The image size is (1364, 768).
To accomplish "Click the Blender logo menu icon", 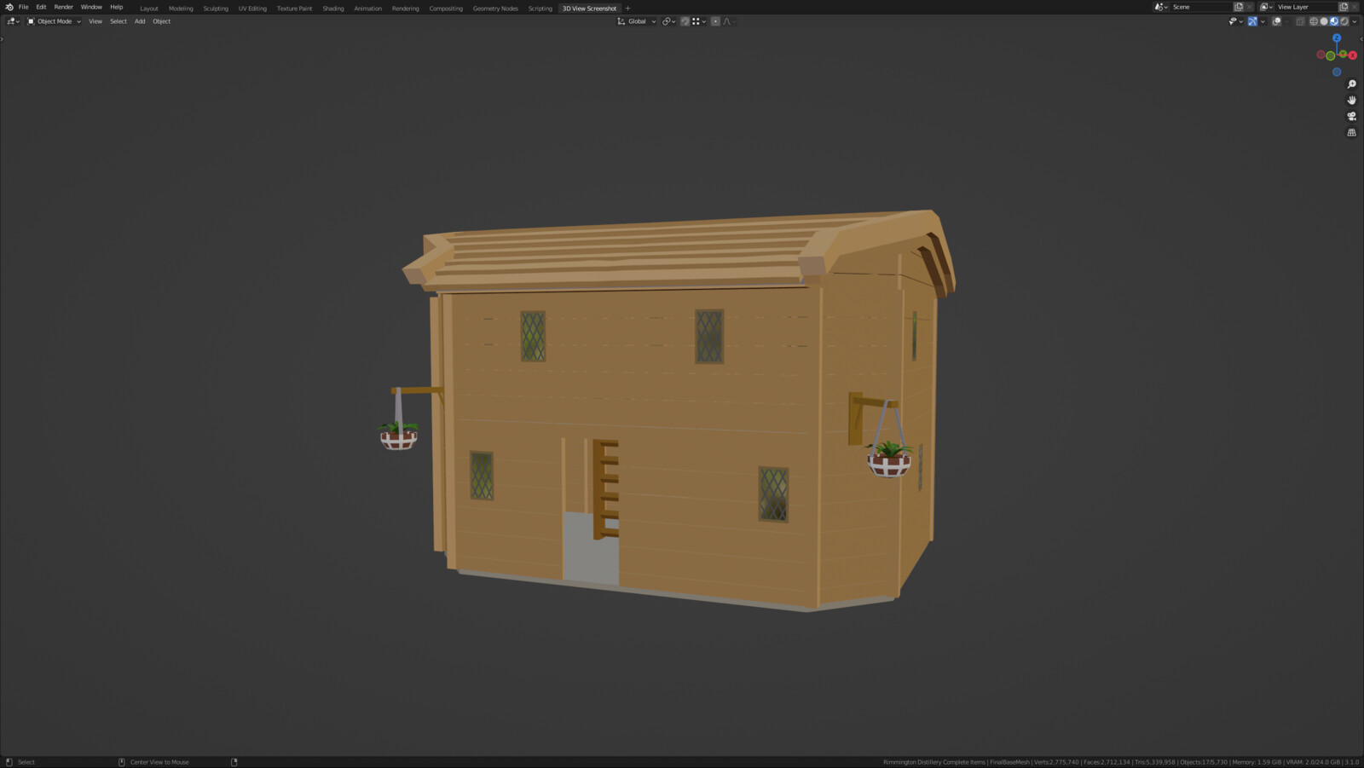I will point(9,7).
